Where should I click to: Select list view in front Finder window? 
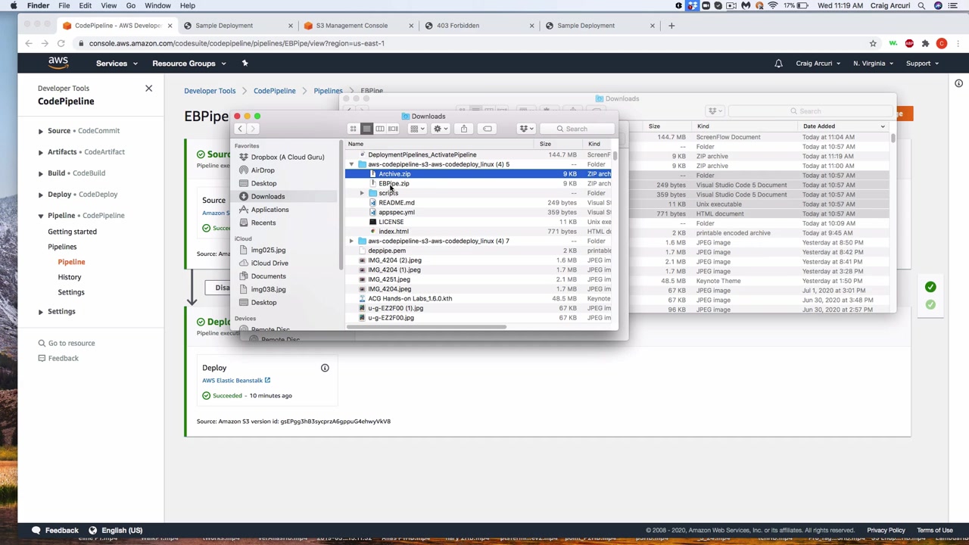[366, 129]
